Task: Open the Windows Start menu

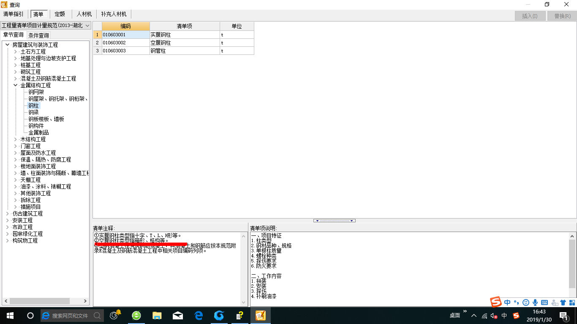Action: click(10, 316)
